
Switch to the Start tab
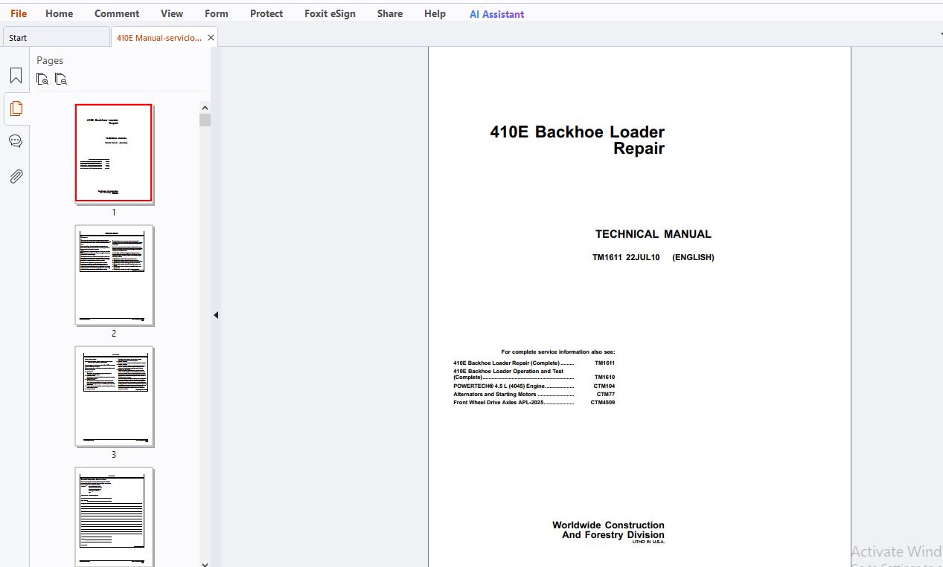point(56,37)
